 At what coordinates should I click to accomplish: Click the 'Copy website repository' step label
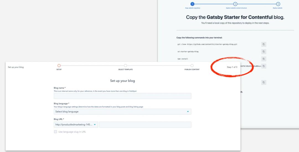pyautogui.click(x=193, y=8)
